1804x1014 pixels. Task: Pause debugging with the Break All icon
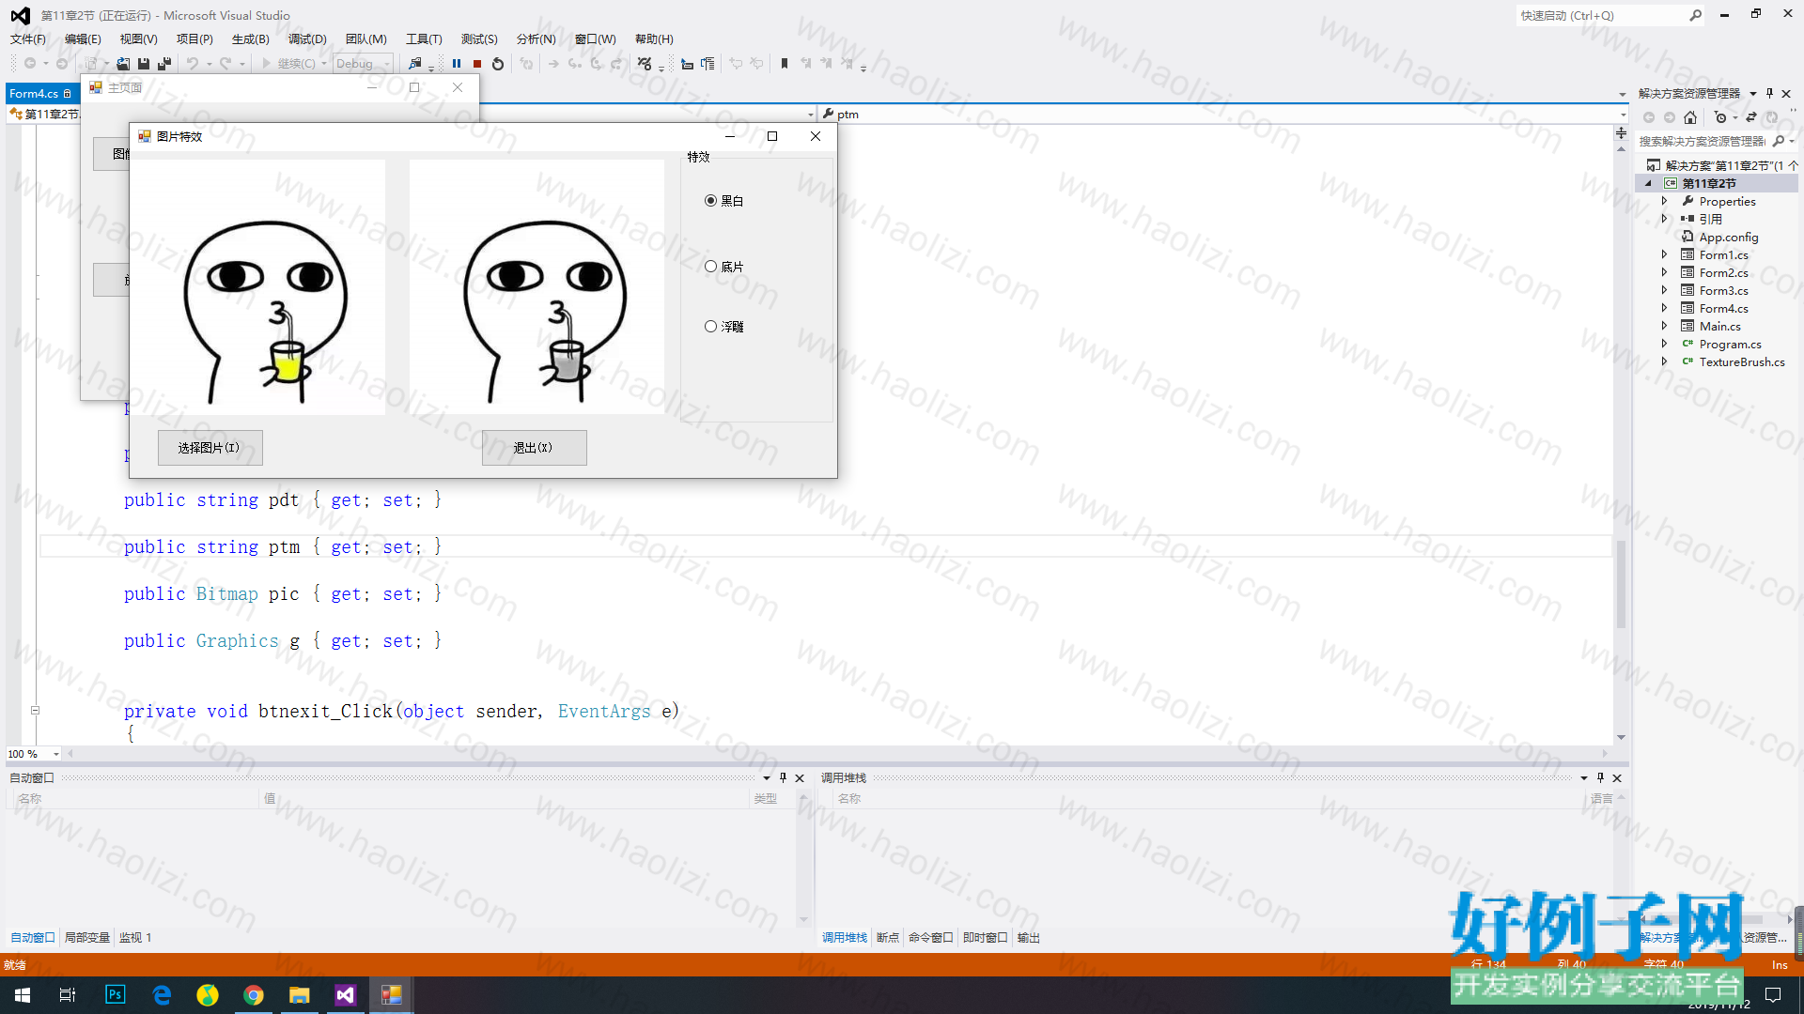point(457,64)
